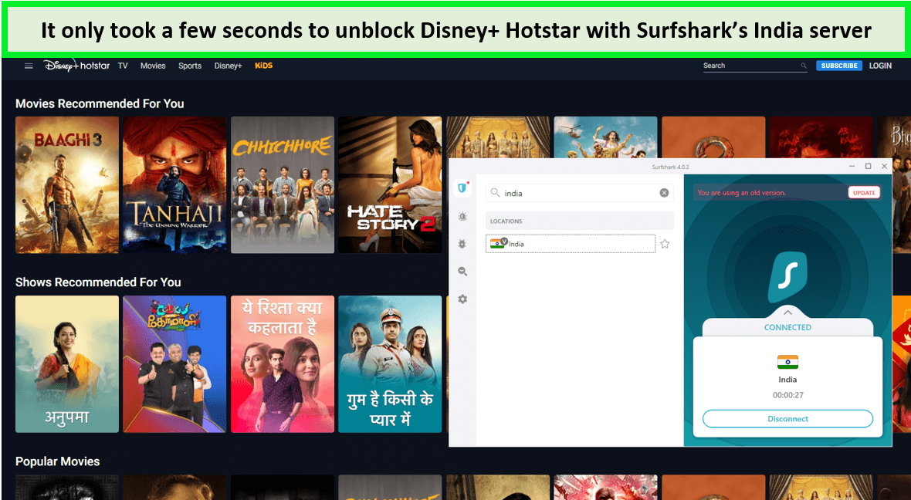Open the Baaghi 3 movie poster
Image resolution: width=911 pixels, height=500 pixels.
[67, 184]
